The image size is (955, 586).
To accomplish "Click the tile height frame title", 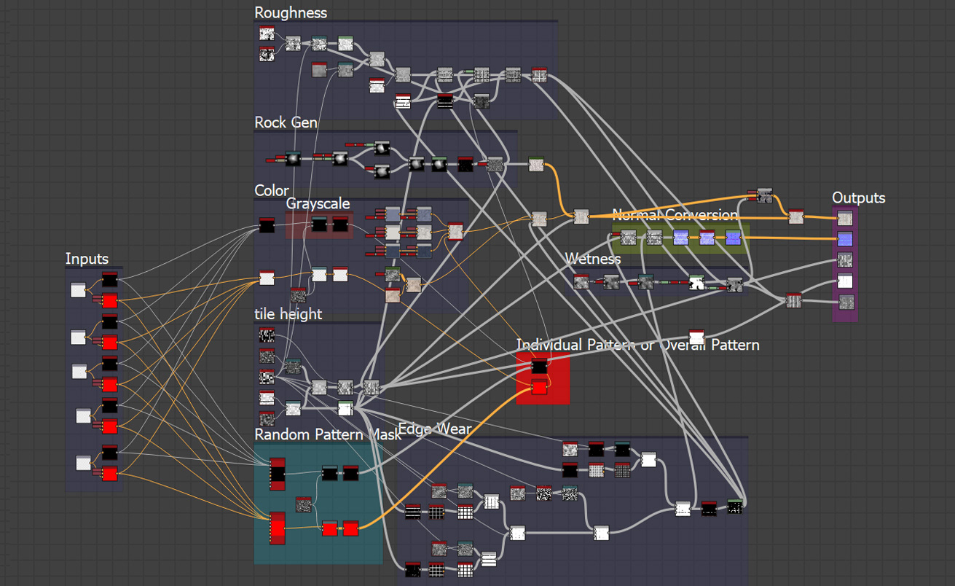I will tap(288, 314).
